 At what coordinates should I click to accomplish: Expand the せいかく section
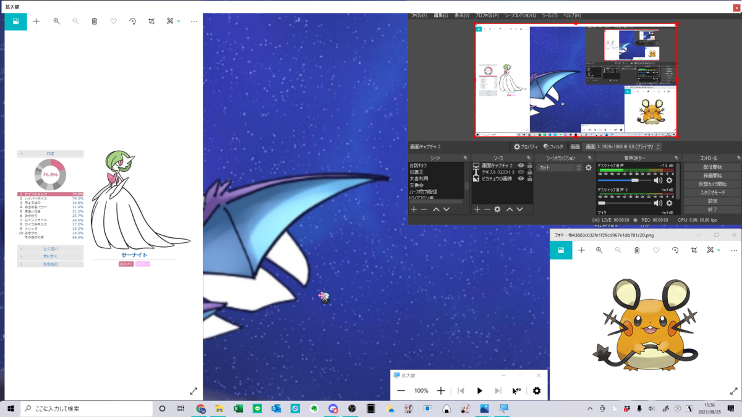click(50, 256)
